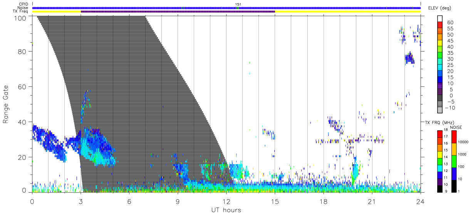Click the 1000 label on the NOISE scale
Image resolution: width=473 pixels, height=218 pixels.
463,154
